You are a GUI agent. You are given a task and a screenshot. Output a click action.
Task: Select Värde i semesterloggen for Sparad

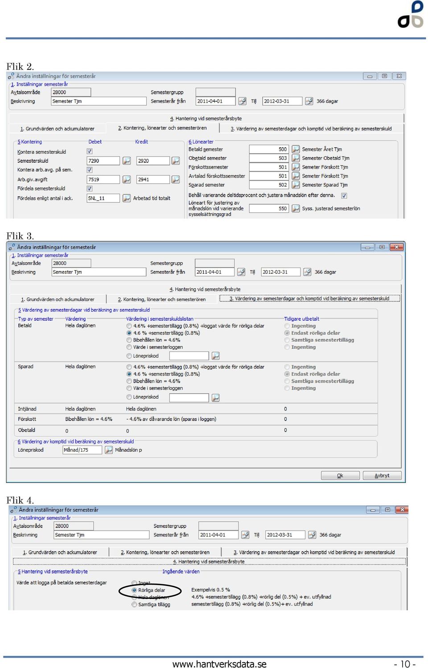pos(129,388)
